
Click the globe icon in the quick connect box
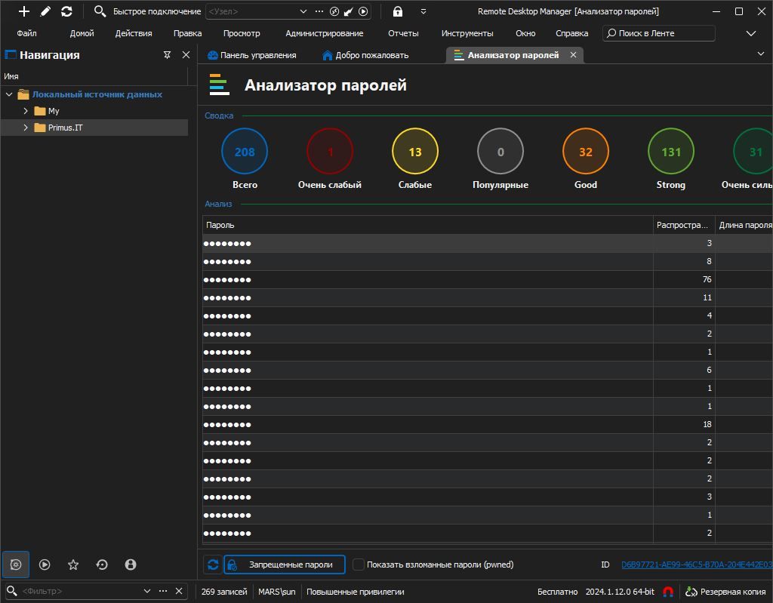[334, 11]
